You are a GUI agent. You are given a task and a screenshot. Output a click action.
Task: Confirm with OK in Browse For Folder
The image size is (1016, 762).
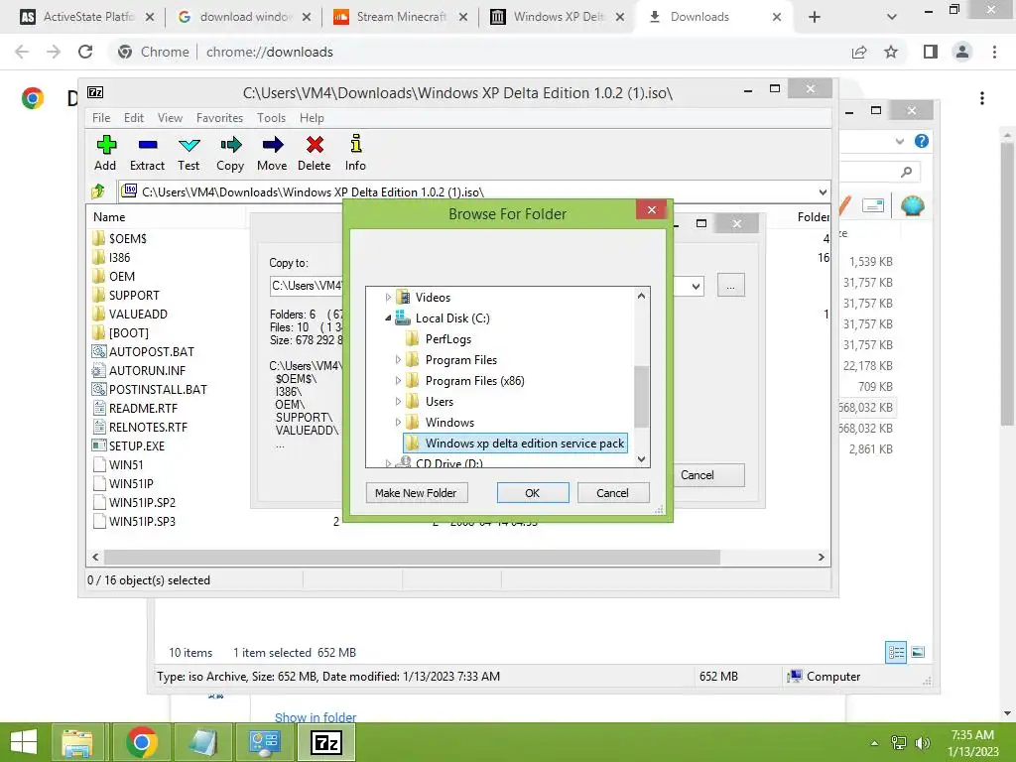[533, 493]
